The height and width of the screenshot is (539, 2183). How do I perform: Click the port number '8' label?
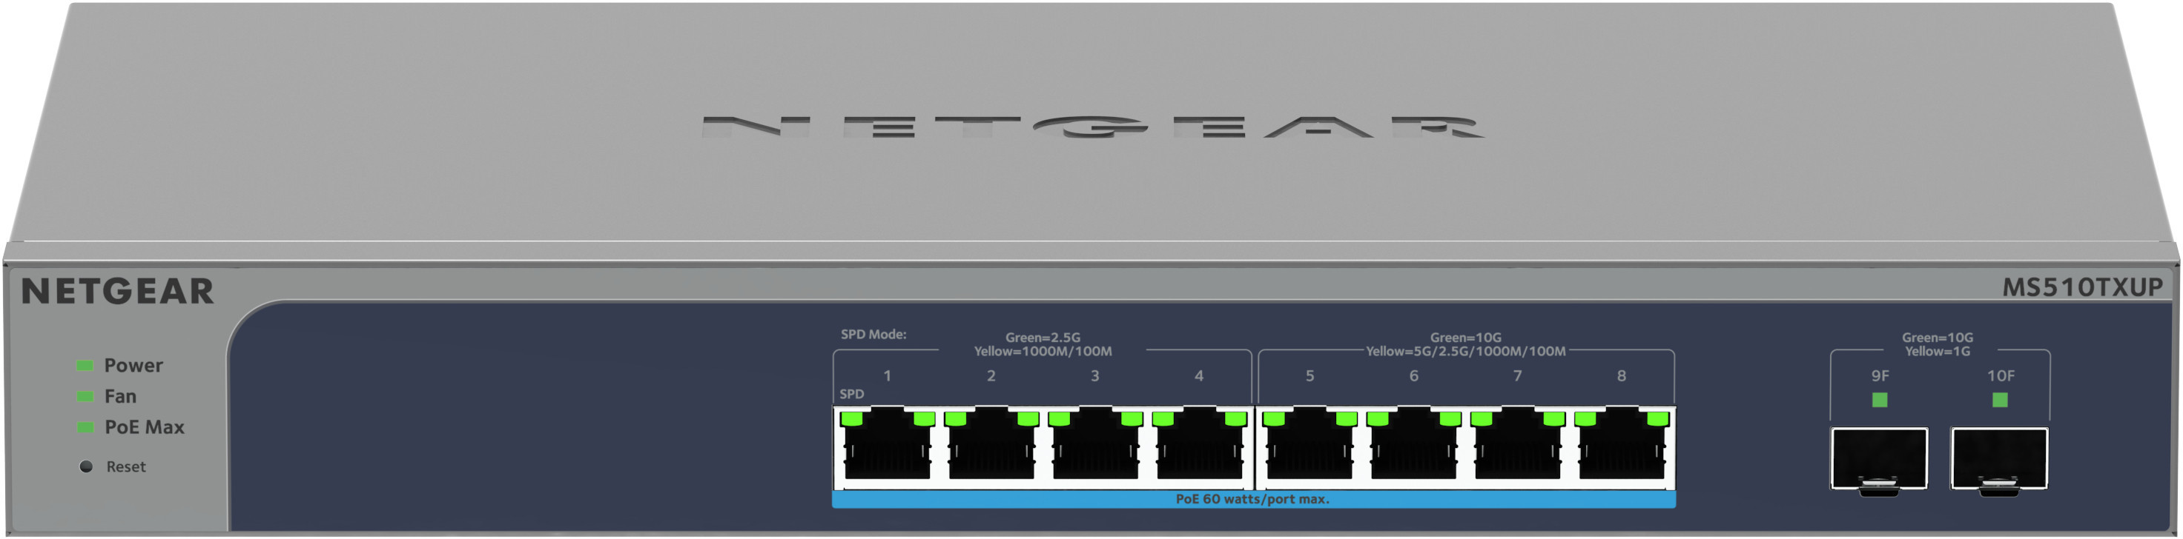(x=1621, y=375)
